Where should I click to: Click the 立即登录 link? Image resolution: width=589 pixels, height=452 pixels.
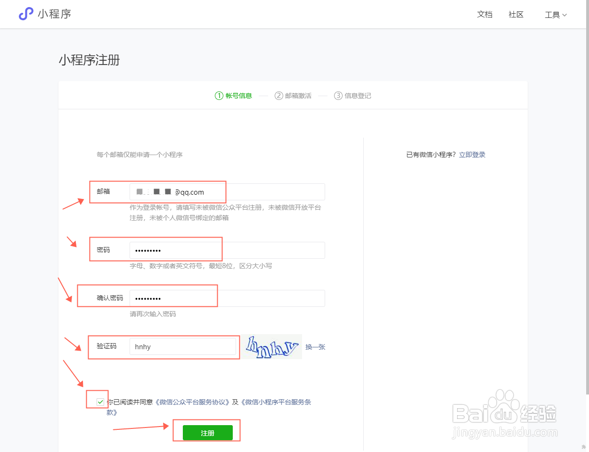[472, 155]
